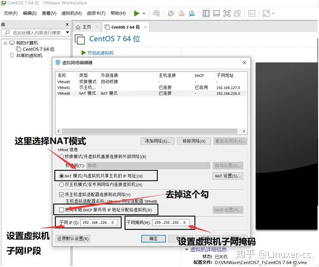Click the NAT 设置(S)... button
This screenshot has width=319, height=267.
click(227, 176)
